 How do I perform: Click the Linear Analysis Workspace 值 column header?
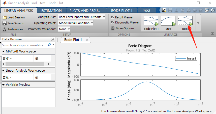pyautogui.click(x=42, y=77)
